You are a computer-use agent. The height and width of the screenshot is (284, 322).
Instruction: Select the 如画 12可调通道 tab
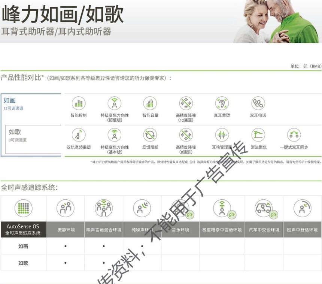click(x=31, y=109)
